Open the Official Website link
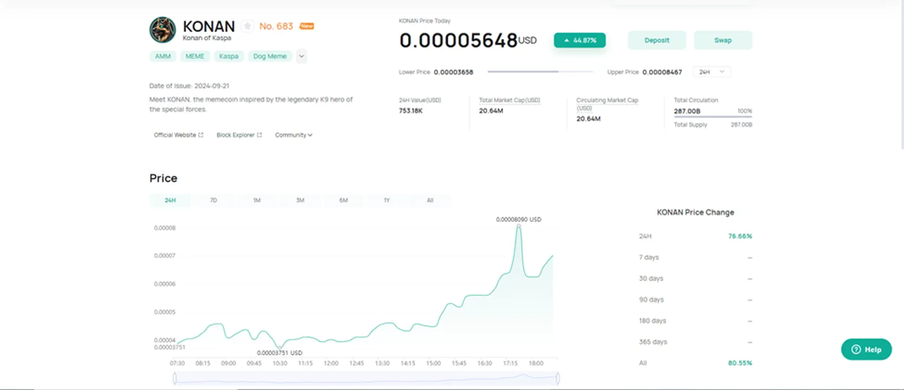 179,135
